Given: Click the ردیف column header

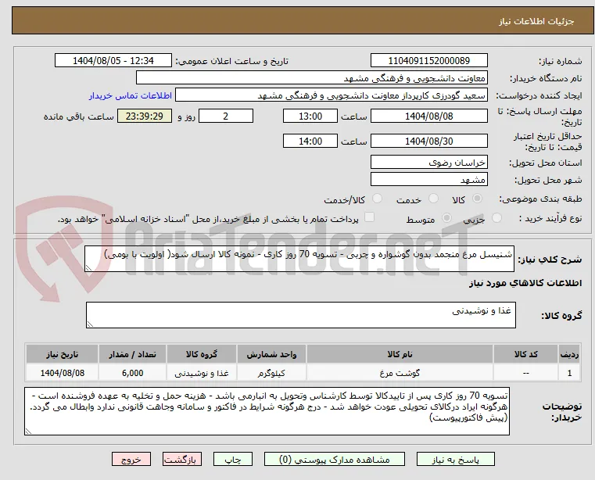Looking at the screenshot, I should [569, 354].
